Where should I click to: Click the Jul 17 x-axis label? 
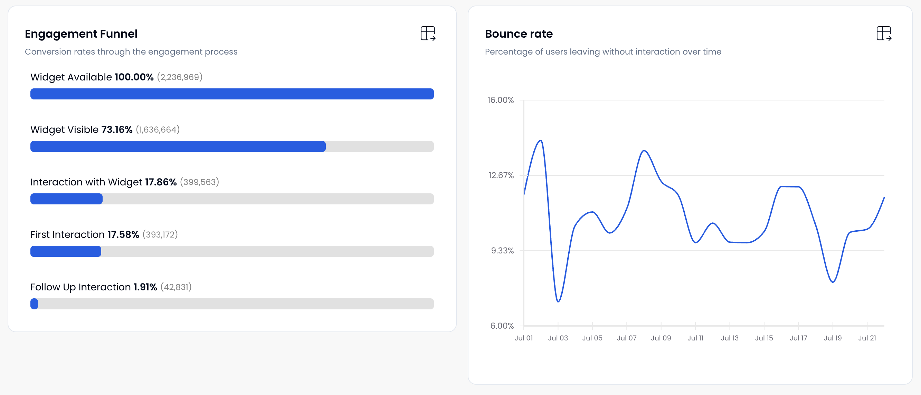point(798,338)
